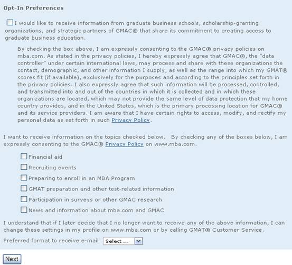Image resolution: width=292 pixels, height=265 pixels.
Task: Enable the Financial aid checkbox
Action: (x=24, y=156)
